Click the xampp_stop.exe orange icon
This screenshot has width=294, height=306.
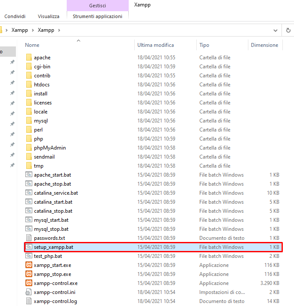point(29,274)
